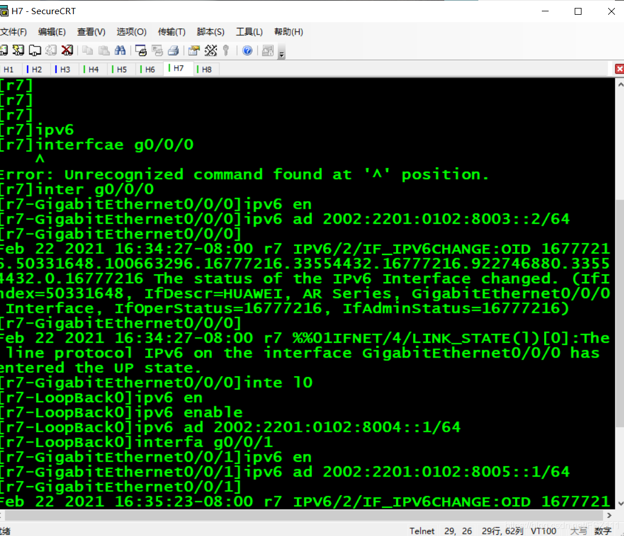Click the grayed Reconnect icon
624x536 pixels.
click(51, 50)
